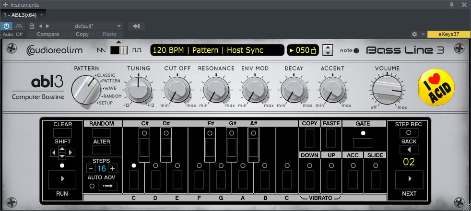Viewport: 471px width, 211px height.
Task: Click the Audiorealism logo
Action: [x=54, y=50]
